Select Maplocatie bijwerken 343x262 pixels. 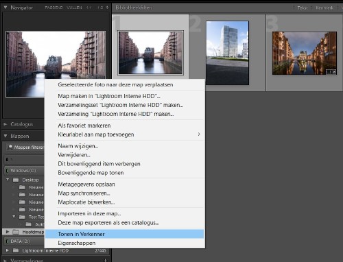click(125, 202)
